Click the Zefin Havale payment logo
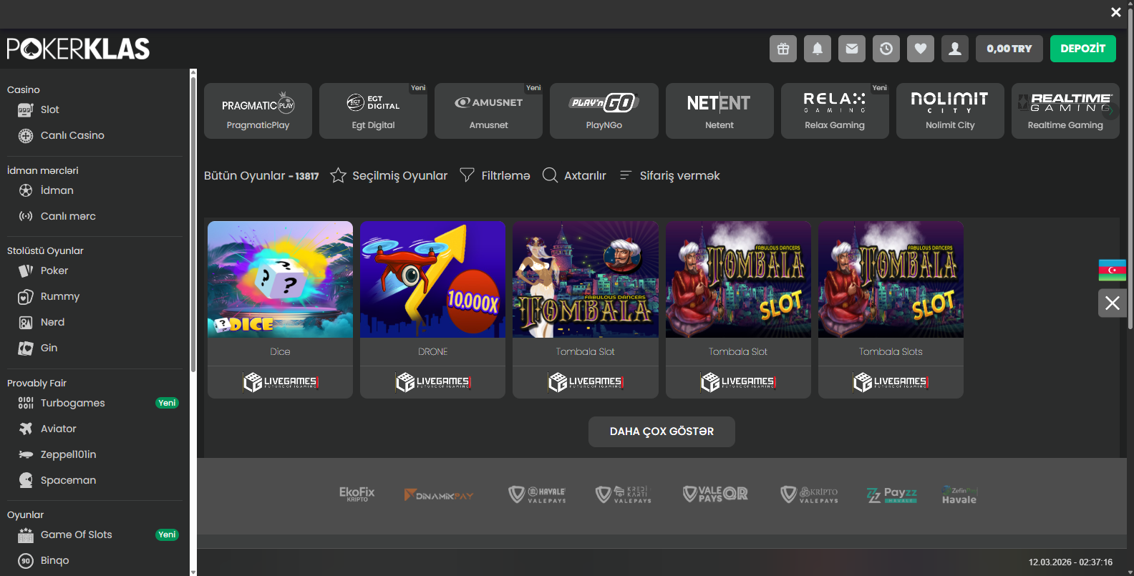 click(x=959, y=495)
